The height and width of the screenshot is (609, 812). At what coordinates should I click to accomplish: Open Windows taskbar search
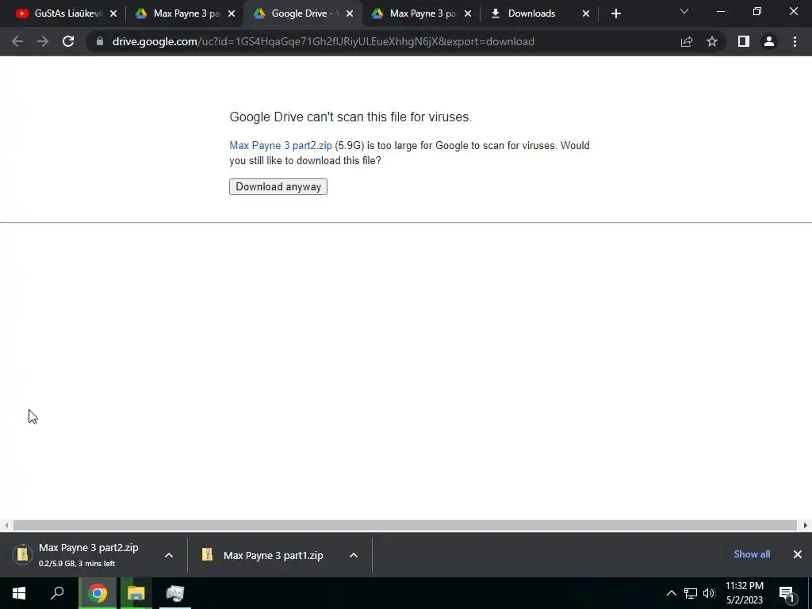click(x=57, y=593)
